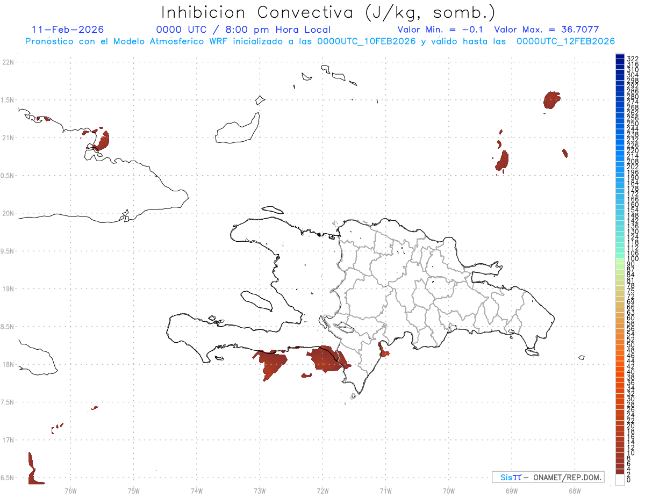Click the '68W' longitude label

(575, 490)
